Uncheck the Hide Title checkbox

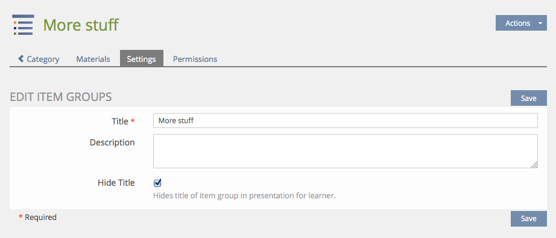click(157, 183)
